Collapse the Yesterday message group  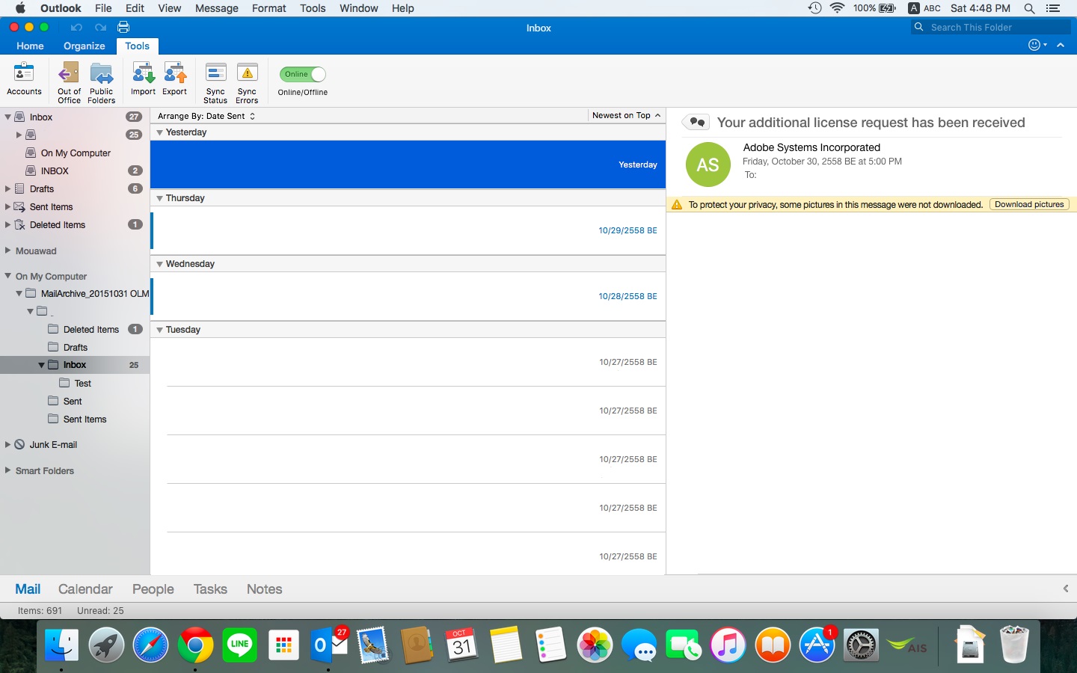click(x=159, y=132)
